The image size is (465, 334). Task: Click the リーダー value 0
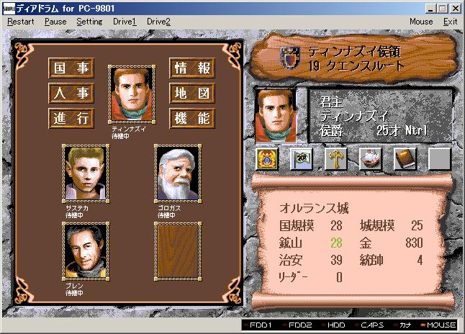[339, 277]
